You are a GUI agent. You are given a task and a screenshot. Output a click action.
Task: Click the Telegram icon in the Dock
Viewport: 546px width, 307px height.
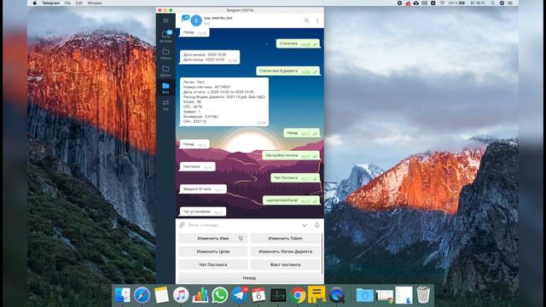tap(240, 295)
